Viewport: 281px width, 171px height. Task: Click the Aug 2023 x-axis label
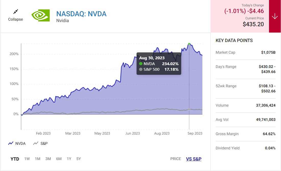[162, 133]
